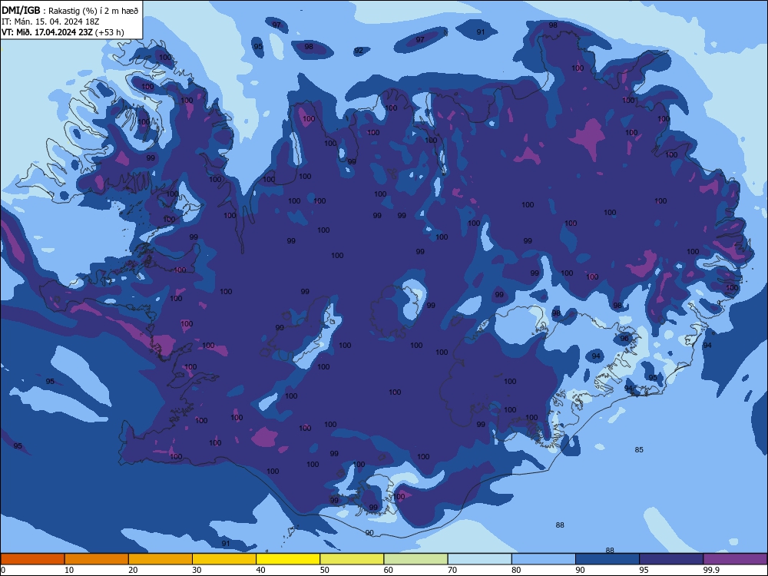Click the '0' legend tick label

(2, 570)
